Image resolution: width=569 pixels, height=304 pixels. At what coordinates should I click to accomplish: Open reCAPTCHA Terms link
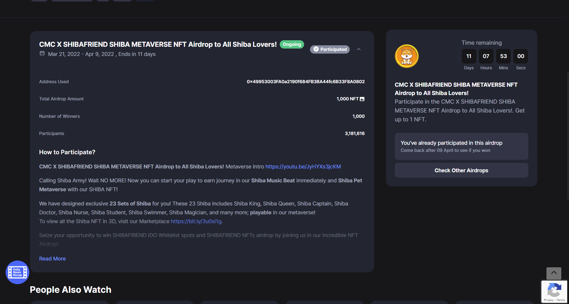561,300
